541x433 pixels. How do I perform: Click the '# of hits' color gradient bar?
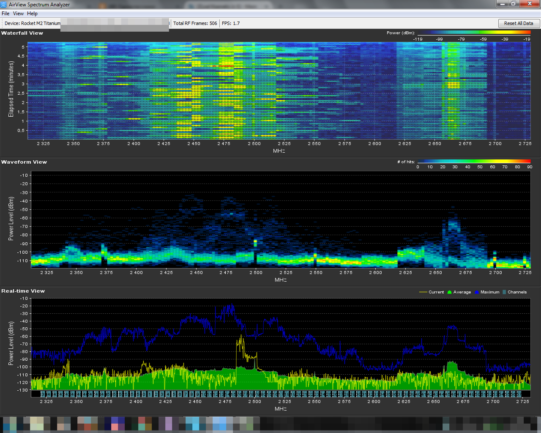click(473, 162)
